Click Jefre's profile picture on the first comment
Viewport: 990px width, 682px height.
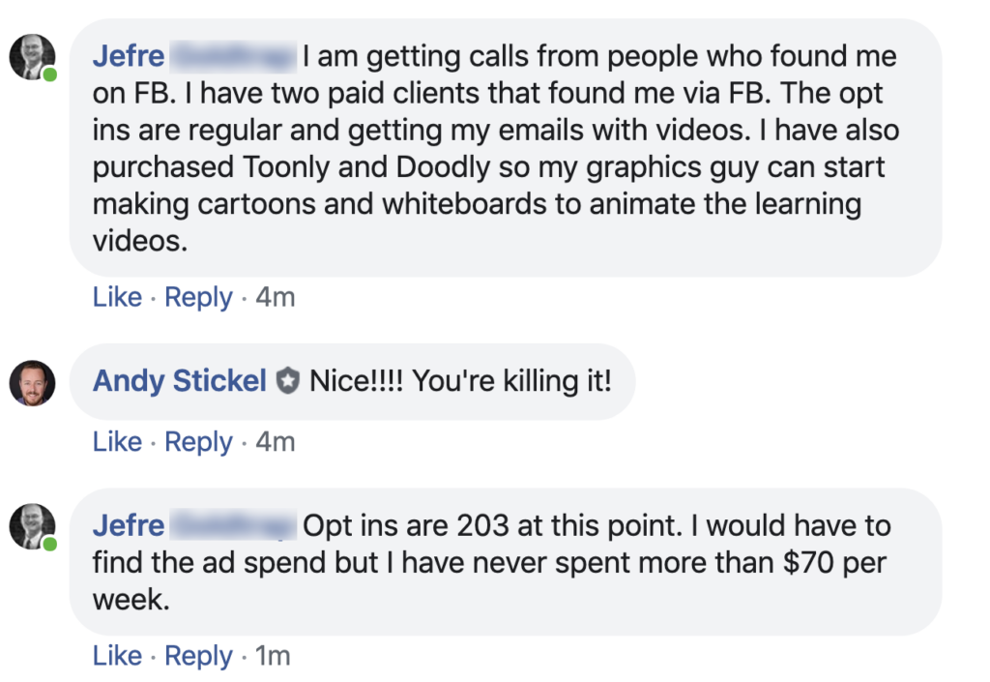click(32, 58)
